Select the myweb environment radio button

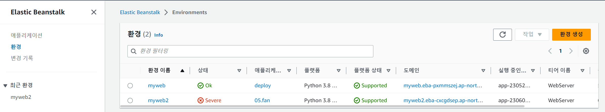tap(130, 86)
